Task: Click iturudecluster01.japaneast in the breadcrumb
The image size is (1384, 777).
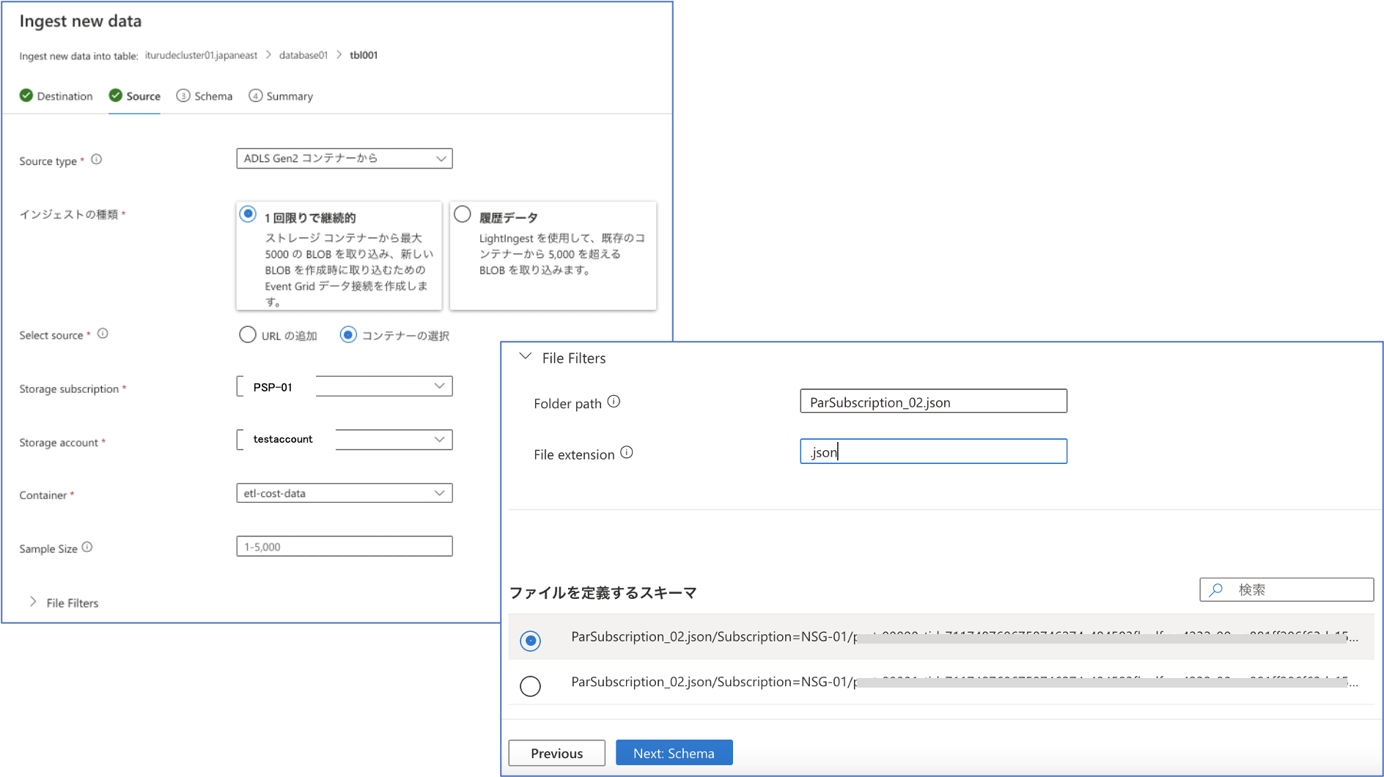Action: pos(201,56)
